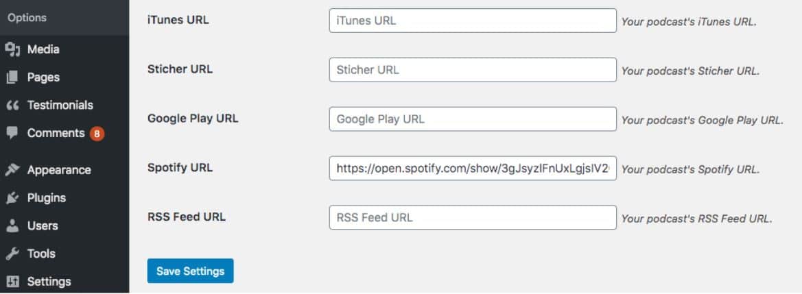Go to the Plugins menu
This screenshot has height=294, width=802.
click(47, 198)
